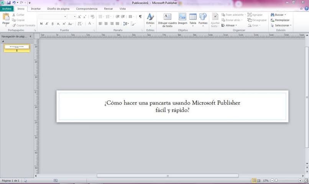
Task: Open font color A dropdown
Action: point(90,24)
